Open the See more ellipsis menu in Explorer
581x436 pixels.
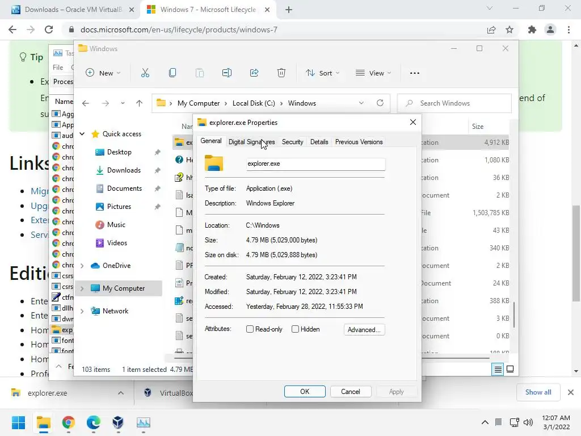coord(415,73)
